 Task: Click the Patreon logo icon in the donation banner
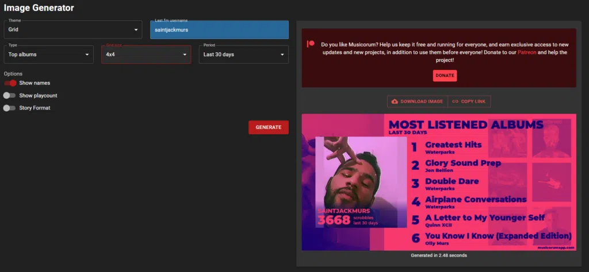coord(311,44)
